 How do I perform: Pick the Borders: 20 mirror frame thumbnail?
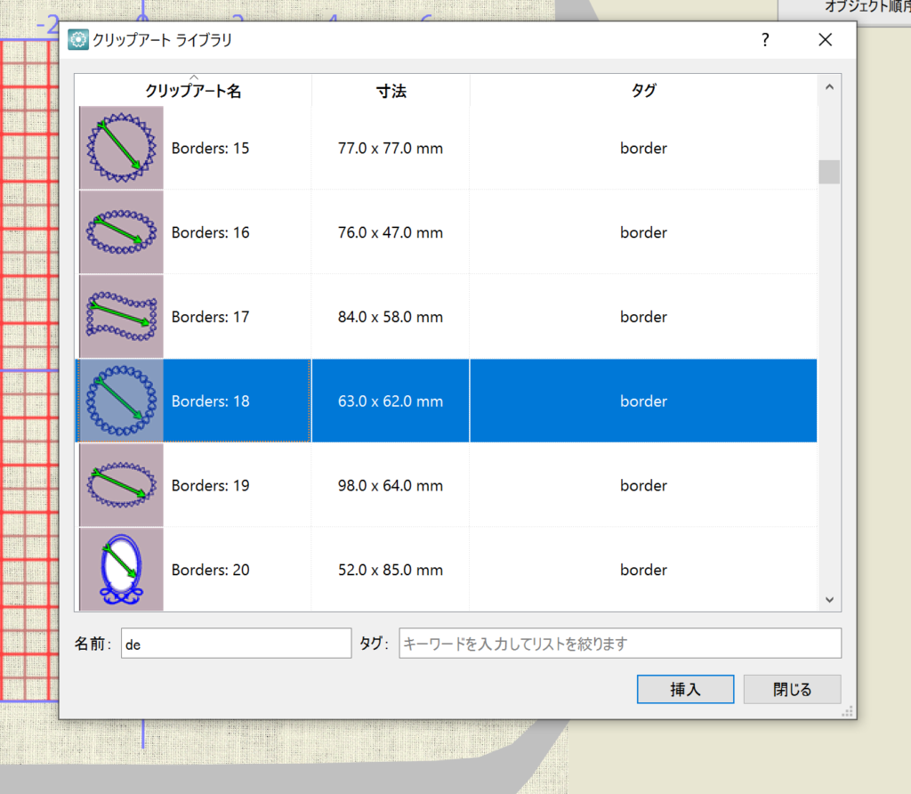pyautogui.click(x=121, y=570)
